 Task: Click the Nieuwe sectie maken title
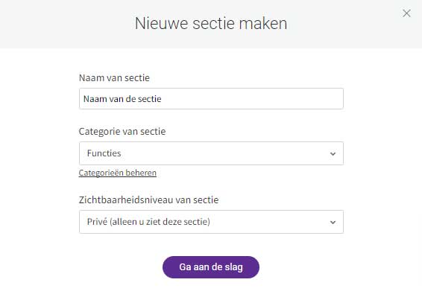pos(211,23)
